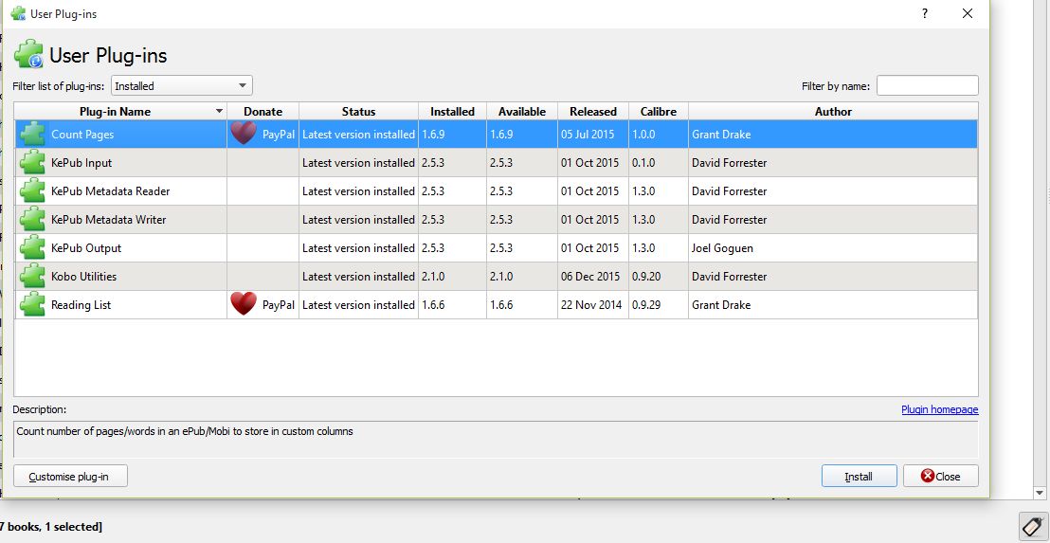1050x543 pixels.
Task: Click the large User Plug-ins header icon
Action: coord(28,54)
